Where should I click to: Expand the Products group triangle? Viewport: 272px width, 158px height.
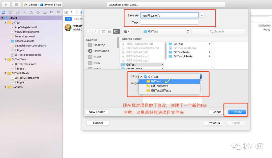tap(6, 87)
